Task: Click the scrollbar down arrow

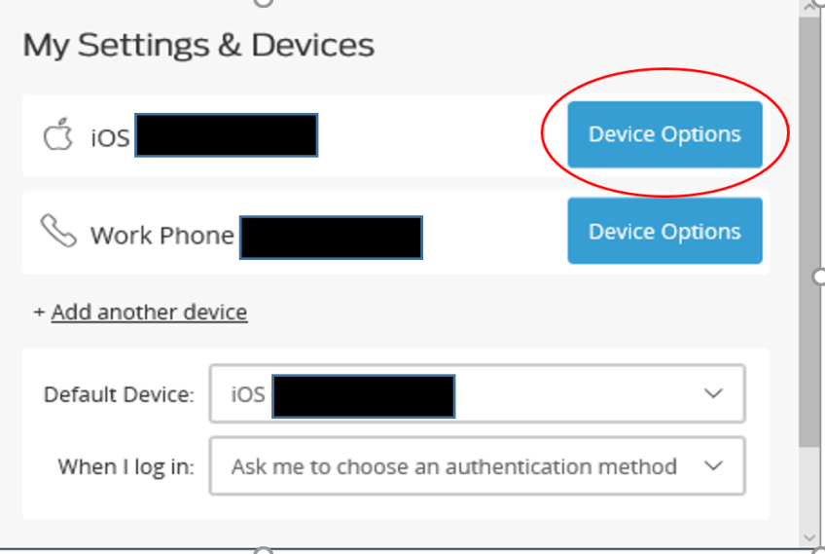Action: point(808,537)
